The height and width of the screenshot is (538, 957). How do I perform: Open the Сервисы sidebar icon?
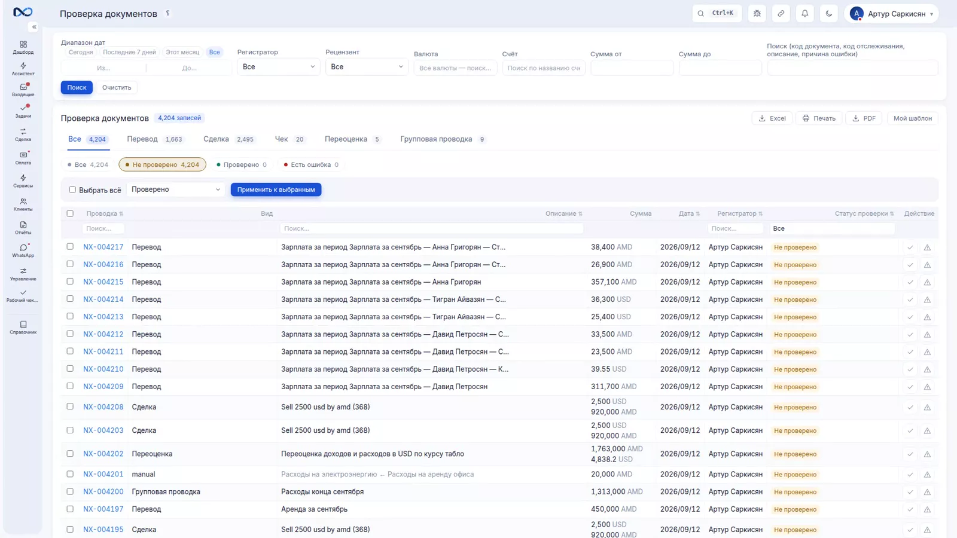pyautogui.click(x=23, y=181)
